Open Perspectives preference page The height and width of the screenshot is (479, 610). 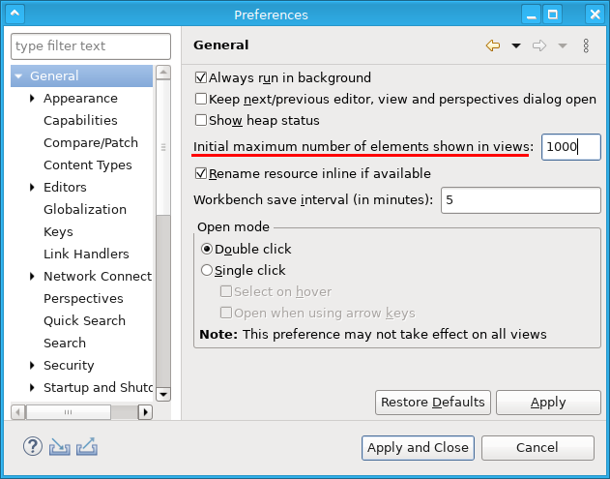(x=83, y=299)
